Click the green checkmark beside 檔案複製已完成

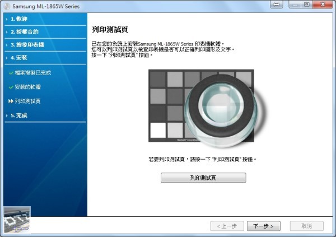tap(11, 73)
